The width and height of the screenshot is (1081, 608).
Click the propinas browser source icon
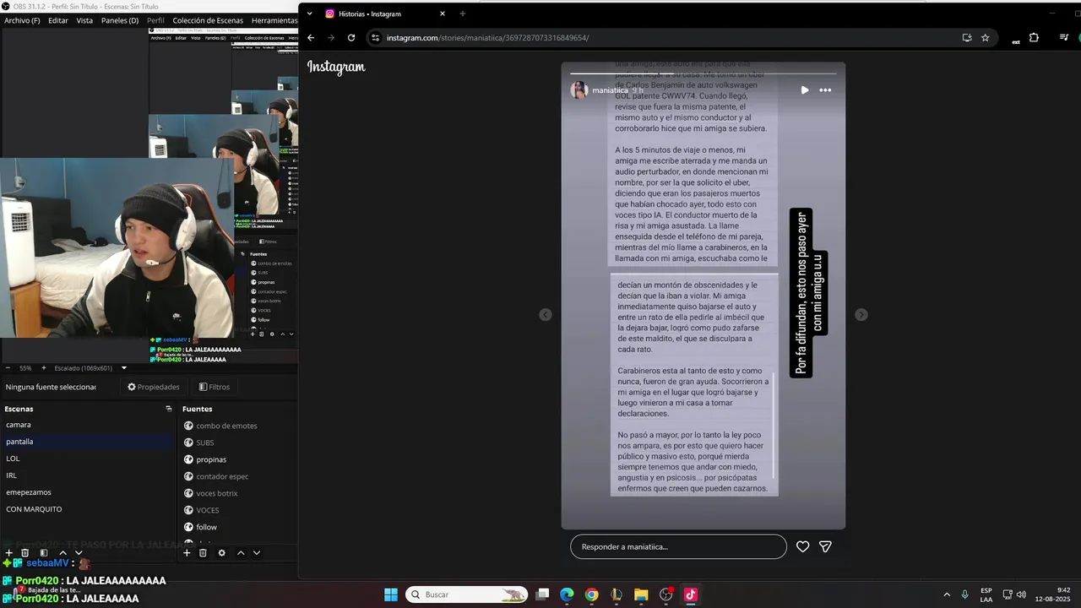pos(188,459)
